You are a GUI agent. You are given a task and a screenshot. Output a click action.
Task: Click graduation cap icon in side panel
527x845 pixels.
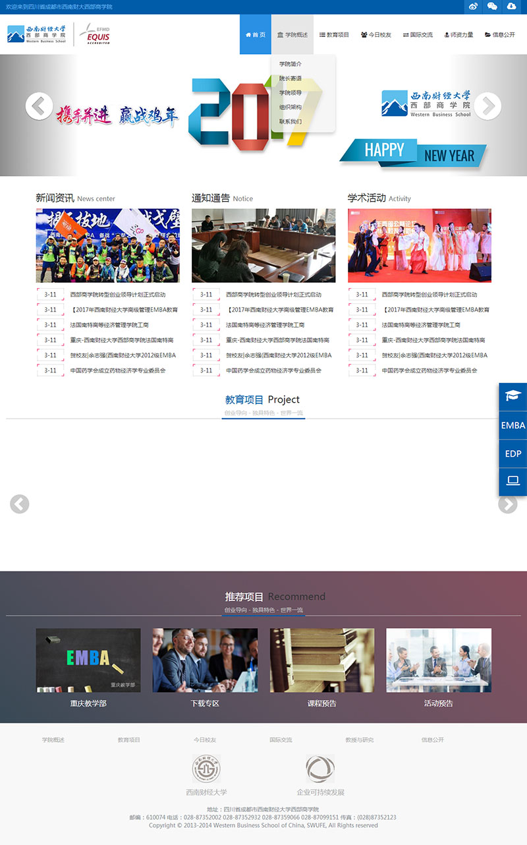point(513,395)
